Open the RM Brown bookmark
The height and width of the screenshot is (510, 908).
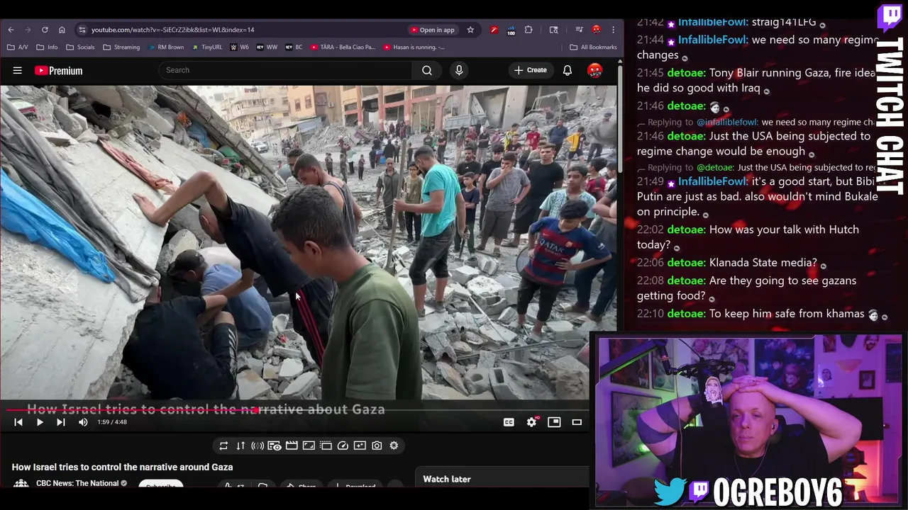[165, 47]
